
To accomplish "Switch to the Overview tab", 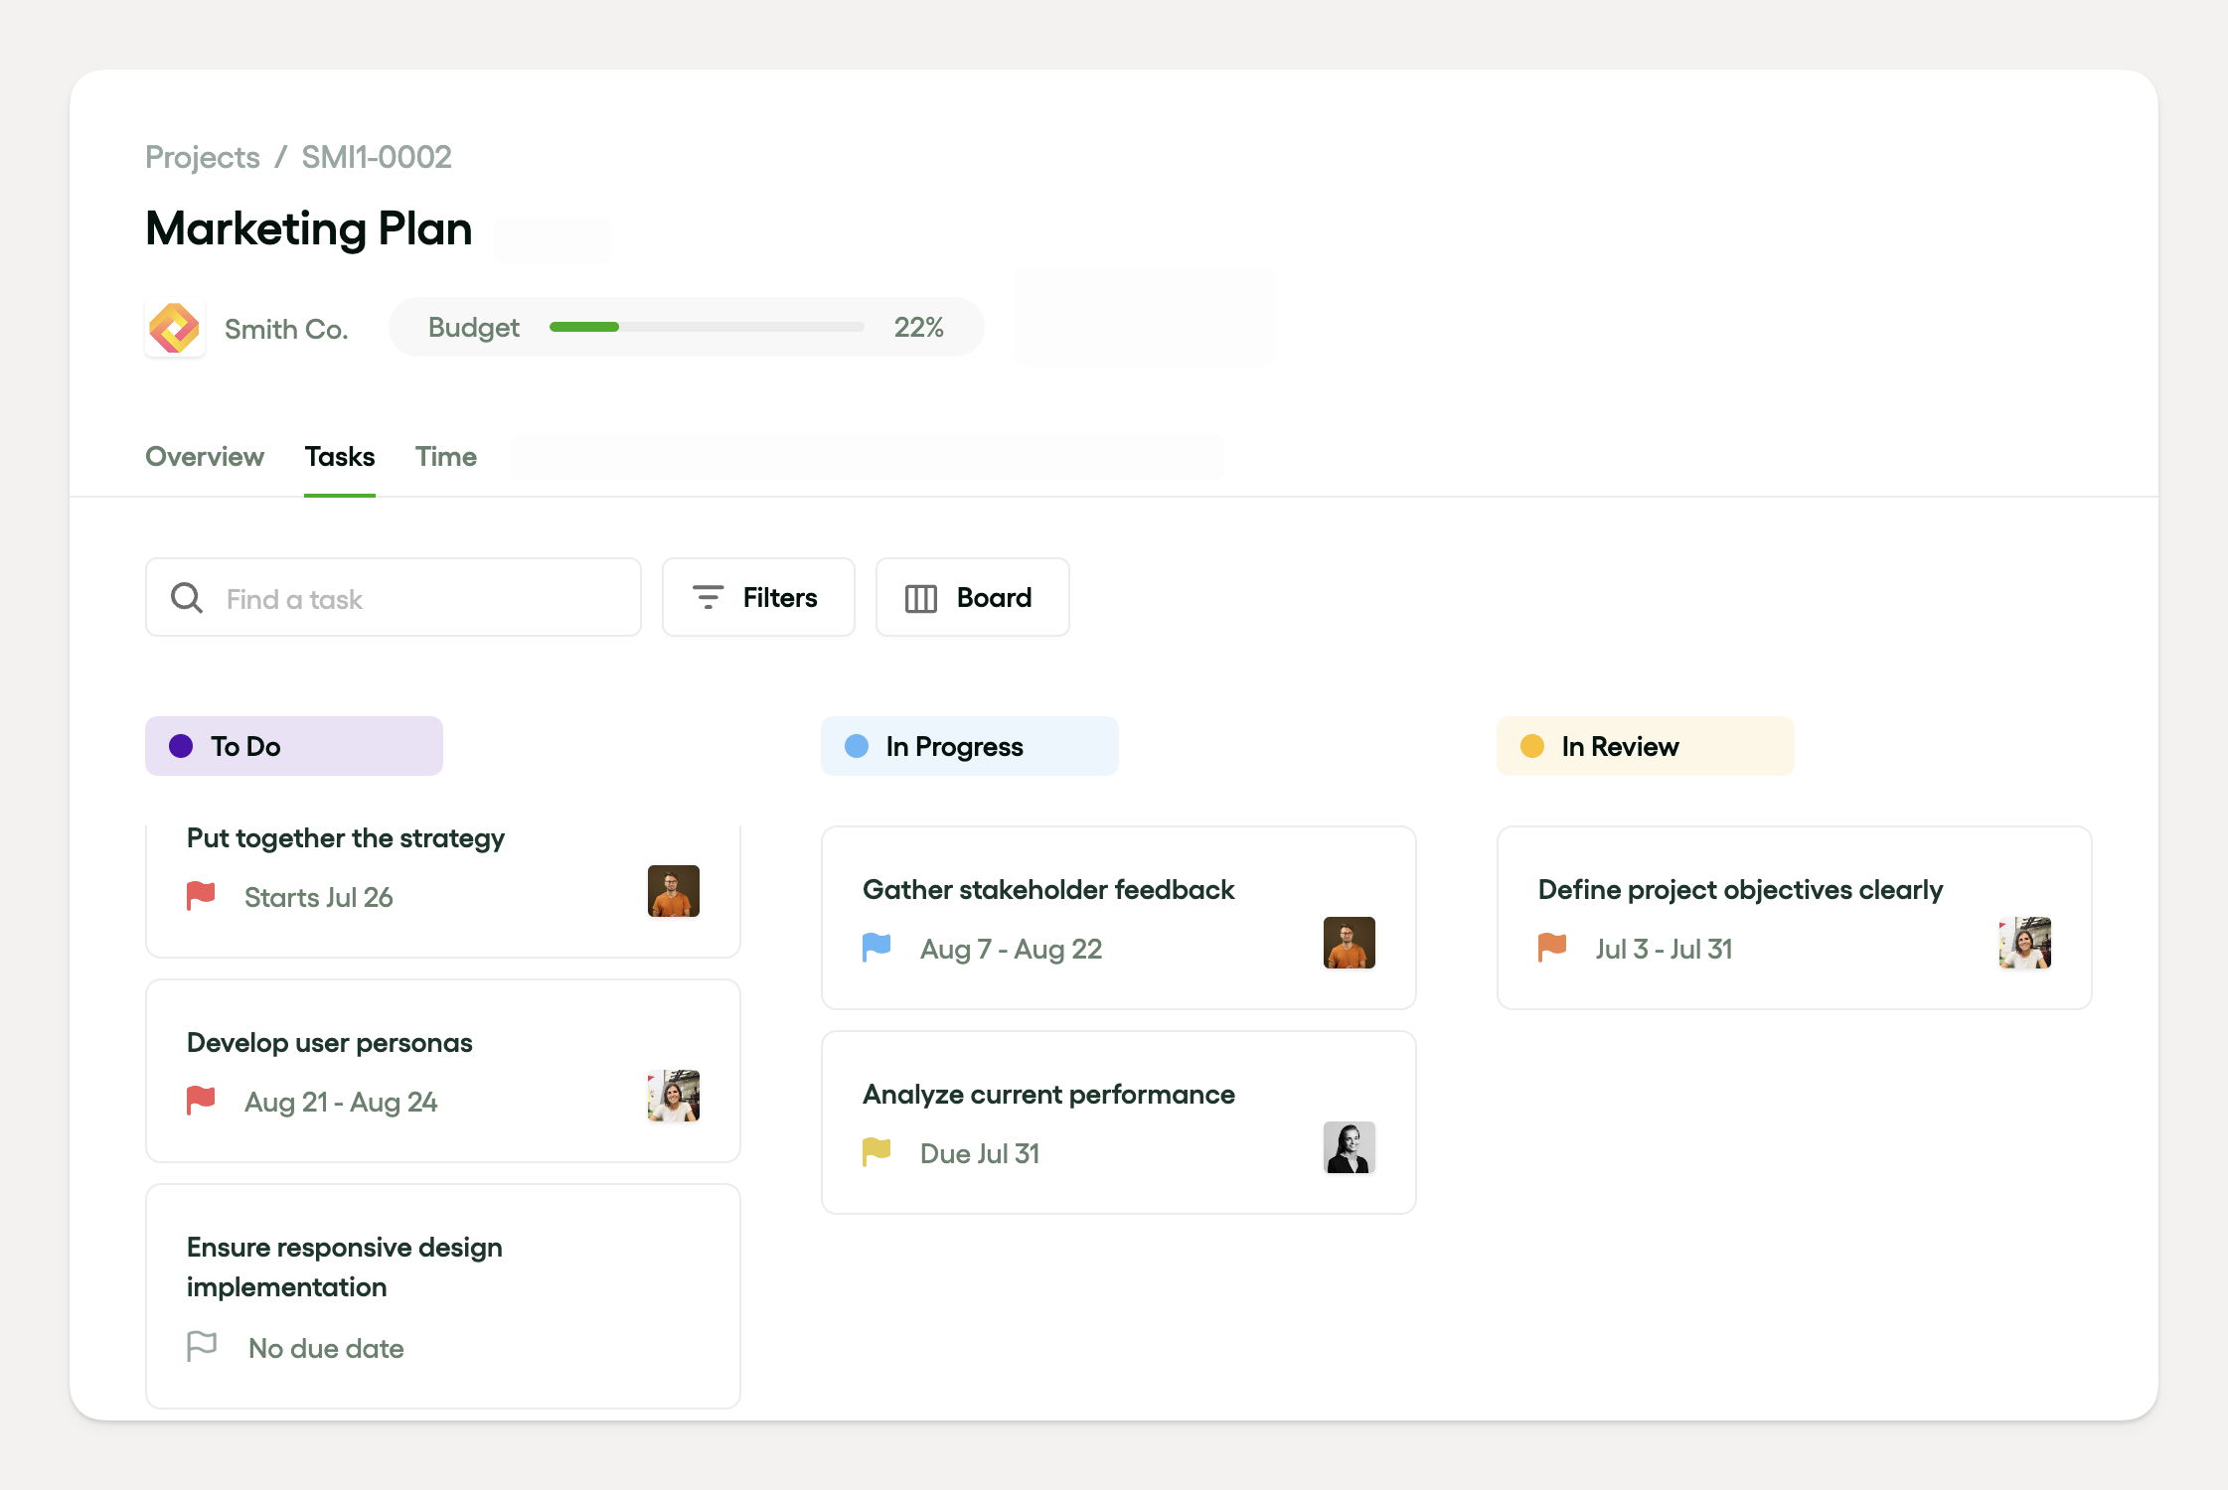I will pyautogui.click(x=205, y=457).
